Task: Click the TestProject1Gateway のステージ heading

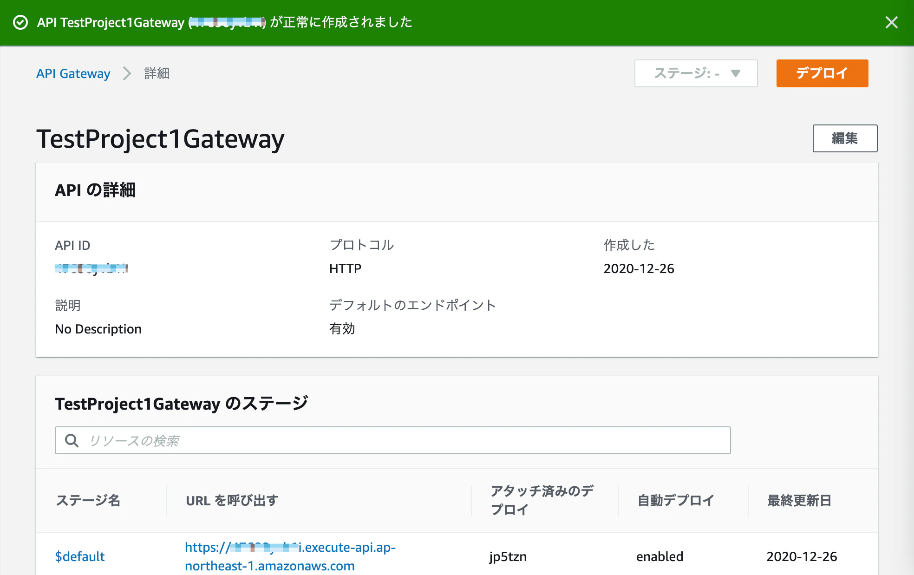Action: [x=181, y=403]
